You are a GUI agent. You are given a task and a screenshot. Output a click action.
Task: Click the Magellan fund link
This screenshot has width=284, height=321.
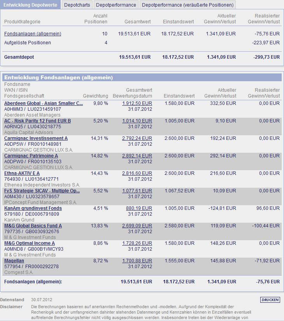point(14,261)
